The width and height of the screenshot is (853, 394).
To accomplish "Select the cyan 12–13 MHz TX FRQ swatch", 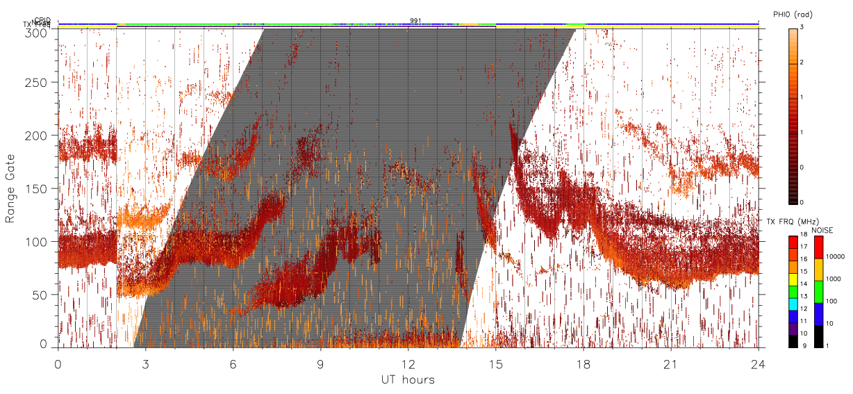I will tap(793, 304).
